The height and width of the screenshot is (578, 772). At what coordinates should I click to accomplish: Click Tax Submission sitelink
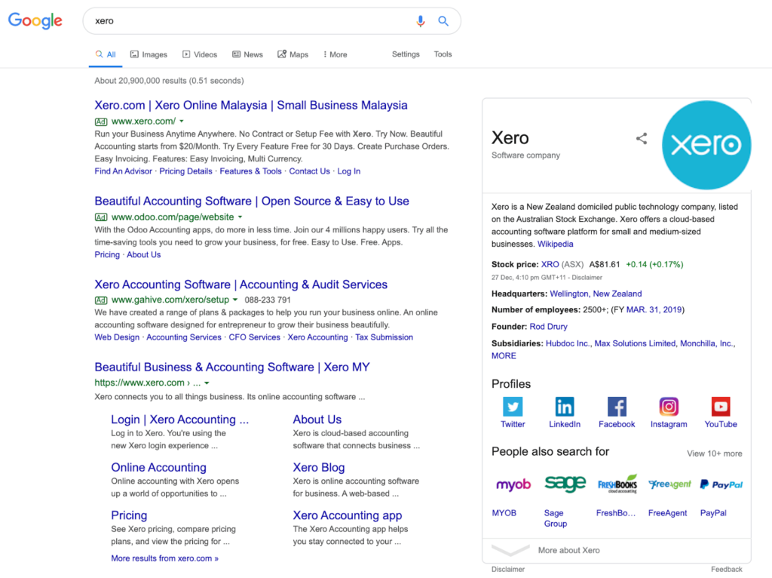pos(384,337)
